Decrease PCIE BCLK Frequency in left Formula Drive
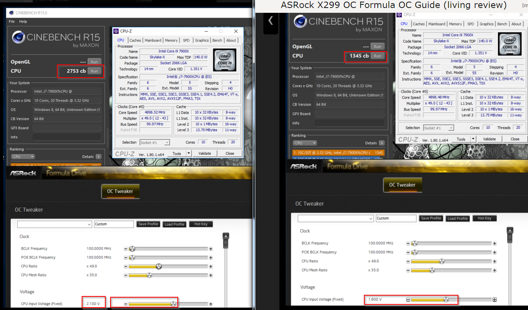This screenshot has height=310, width=528. pyautogui.click(x=126, y=258)
